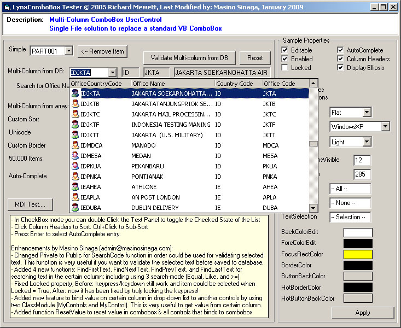401x328 pixels.
Task: Toggle the Display Ellipsis checkbox
Action: click(341, 68)
